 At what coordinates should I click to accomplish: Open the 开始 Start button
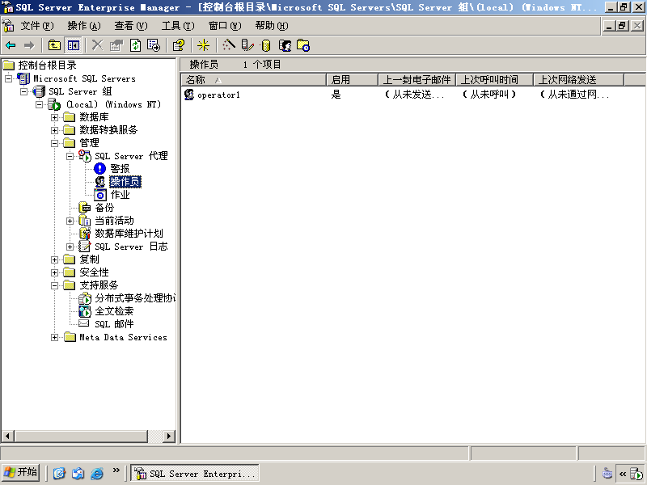point(21,473)
